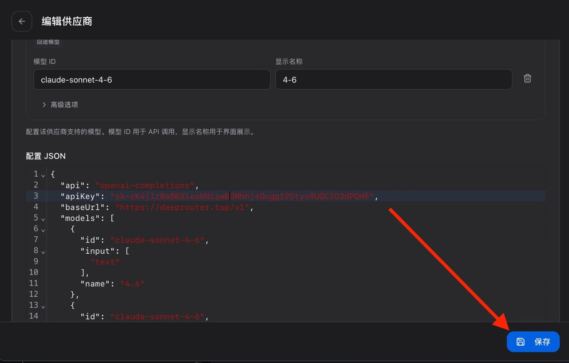569x363 pixels.
Task: Click the "openai-completions" api value
Action: tap(145, 185)
